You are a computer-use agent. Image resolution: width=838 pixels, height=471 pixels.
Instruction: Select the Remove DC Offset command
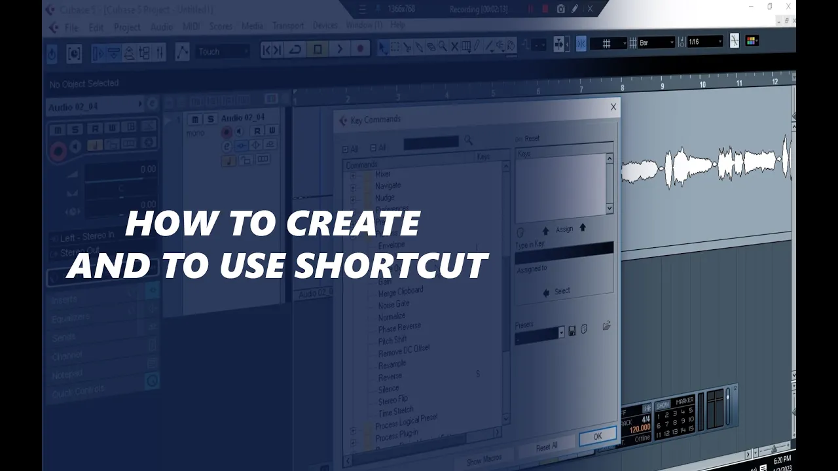[x=404, y=351]
